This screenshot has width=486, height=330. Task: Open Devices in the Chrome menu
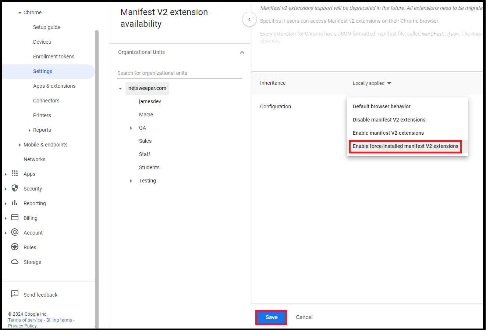(42, 42)
